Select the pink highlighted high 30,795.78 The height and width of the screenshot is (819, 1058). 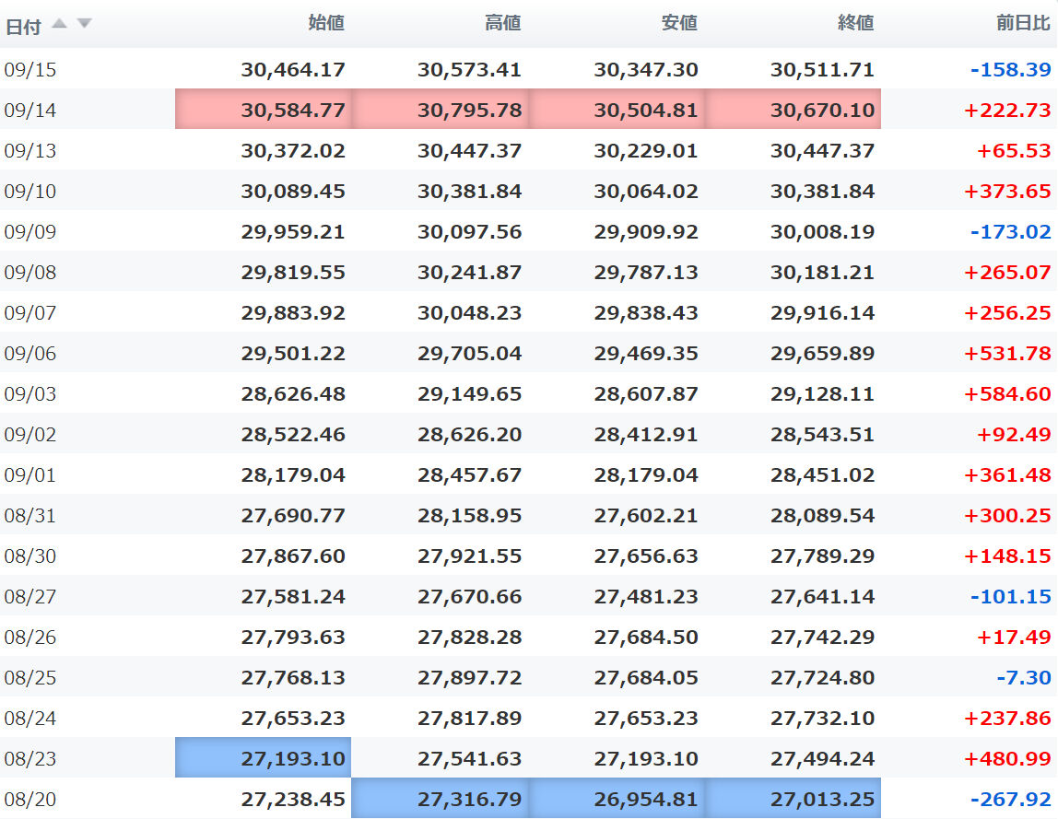pos(440,110)
